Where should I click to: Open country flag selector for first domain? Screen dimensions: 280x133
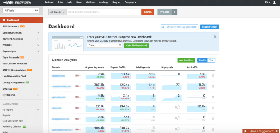pyautogui.click(x=78, y=76)
